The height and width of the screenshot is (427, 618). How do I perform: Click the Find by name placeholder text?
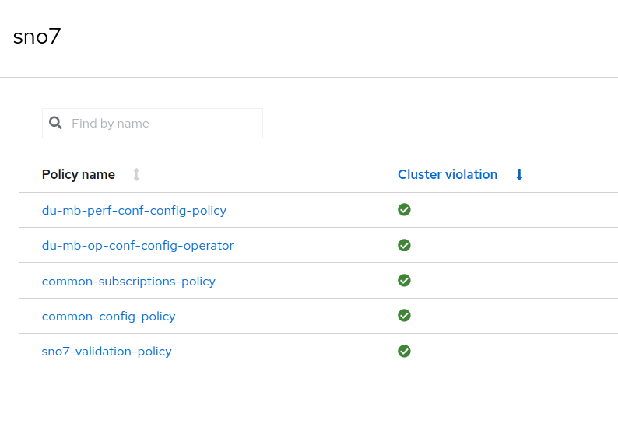[111, 124]
